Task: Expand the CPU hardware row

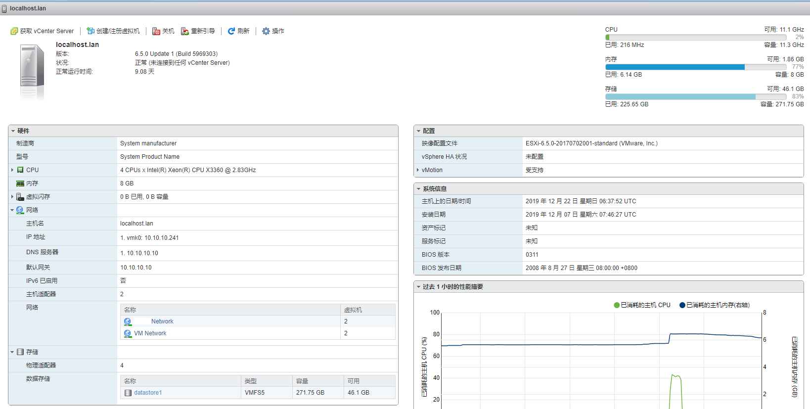Action: click(12, 170)
